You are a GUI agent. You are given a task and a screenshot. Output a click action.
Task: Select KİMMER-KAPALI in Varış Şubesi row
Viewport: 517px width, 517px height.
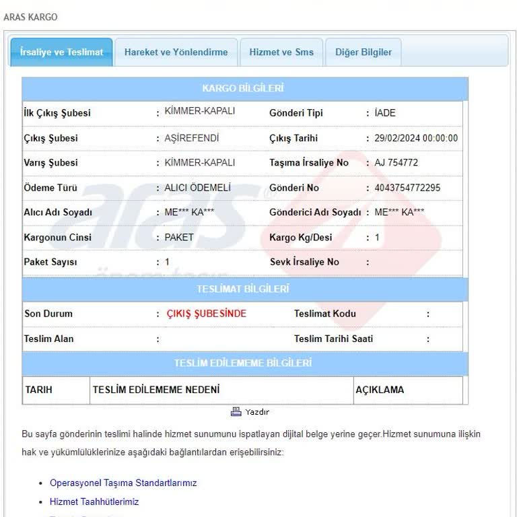pos(200,162)
